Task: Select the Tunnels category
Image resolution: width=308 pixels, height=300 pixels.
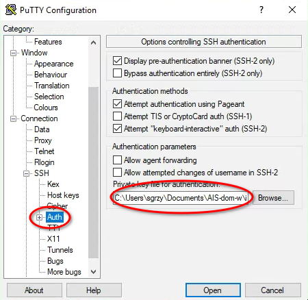Action: click(60, 250)
